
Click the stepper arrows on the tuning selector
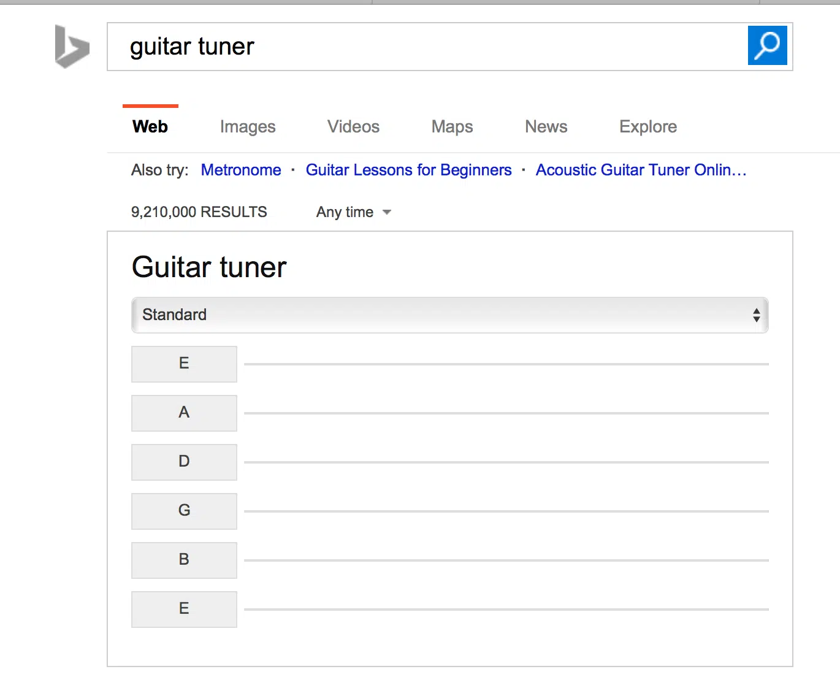pos(756,315)
